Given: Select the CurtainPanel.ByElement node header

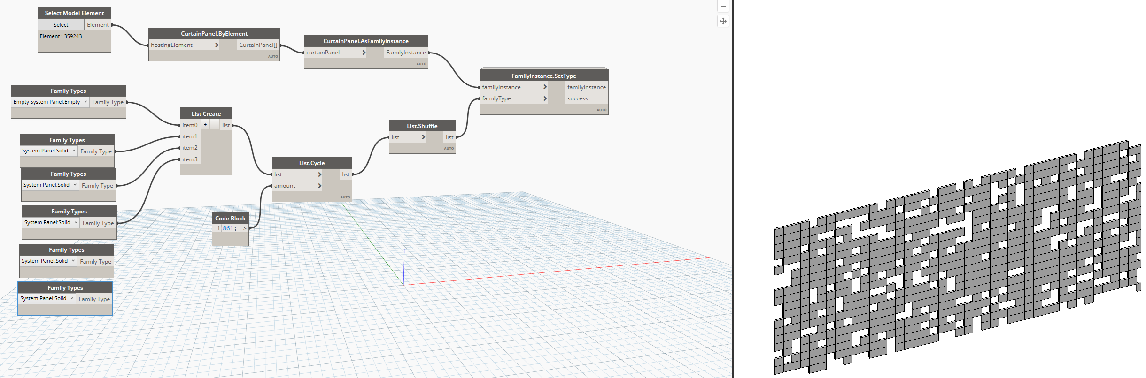Looking at the screenshot, I should pos(214,33).
